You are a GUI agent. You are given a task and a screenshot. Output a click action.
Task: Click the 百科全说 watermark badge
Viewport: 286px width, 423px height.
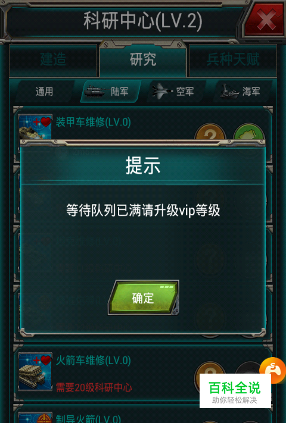235,391
